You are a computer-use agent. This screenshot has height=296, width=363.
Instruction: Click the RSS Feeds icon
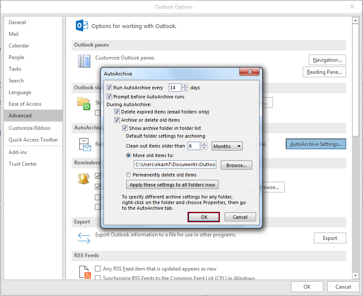click(84, 273)
